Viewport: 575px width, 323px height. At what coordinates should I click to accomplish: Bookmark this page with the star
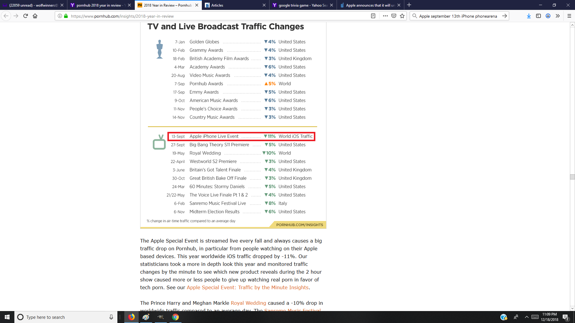coord(402,16)
